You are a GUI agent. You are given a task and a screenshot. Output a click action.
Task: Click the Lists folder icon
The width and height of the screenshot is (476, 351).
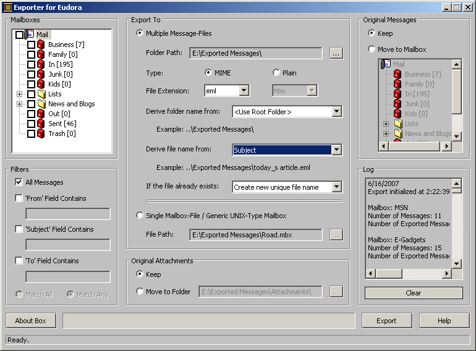coord(41,94)
